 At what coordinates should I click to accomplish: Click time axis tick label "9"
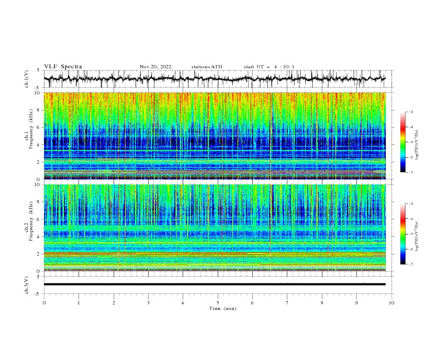click(356, 303)
